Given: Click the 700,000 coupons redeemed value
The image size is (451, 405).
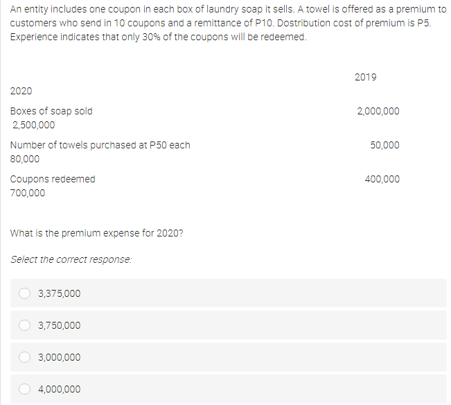Looking at the screenshot, I should (x=28, y=193).
